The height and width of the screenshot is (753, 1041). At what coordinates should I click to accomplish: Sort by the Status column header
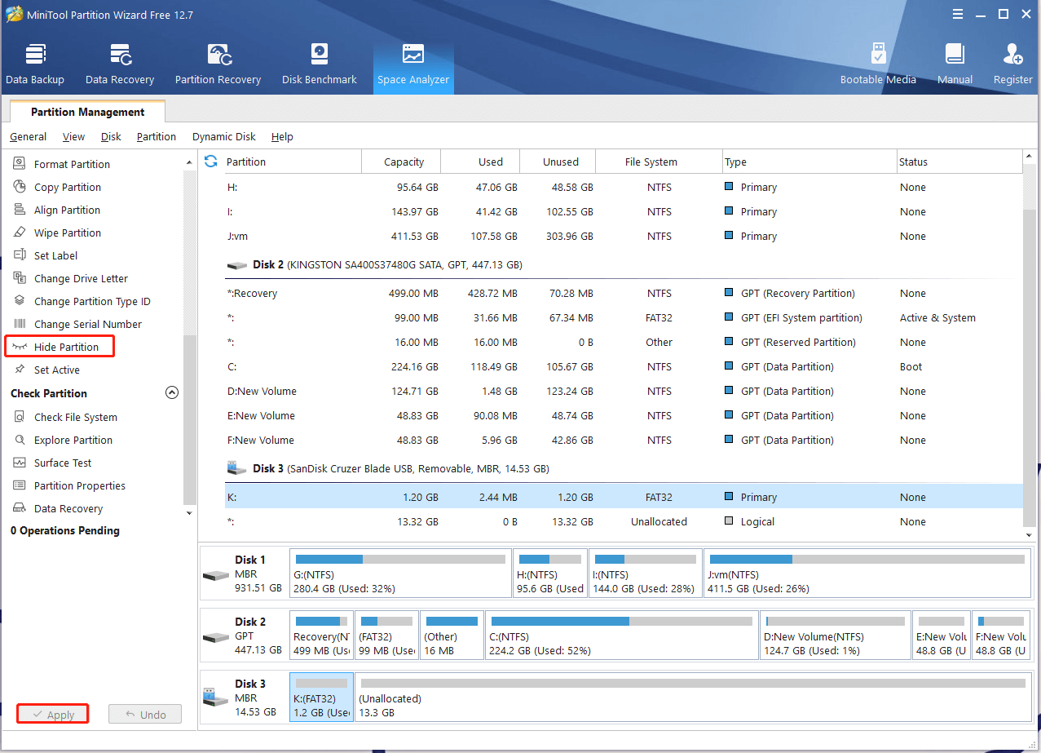pyautogui.click(x=959, y=162)
